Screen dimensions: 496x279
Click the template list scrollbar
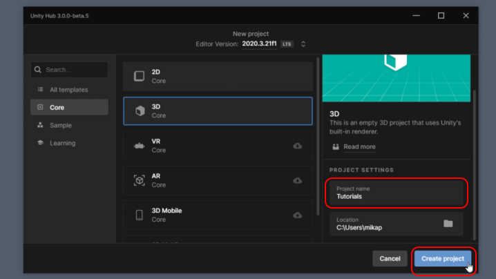pyautogui.click(x=318, y=136)
